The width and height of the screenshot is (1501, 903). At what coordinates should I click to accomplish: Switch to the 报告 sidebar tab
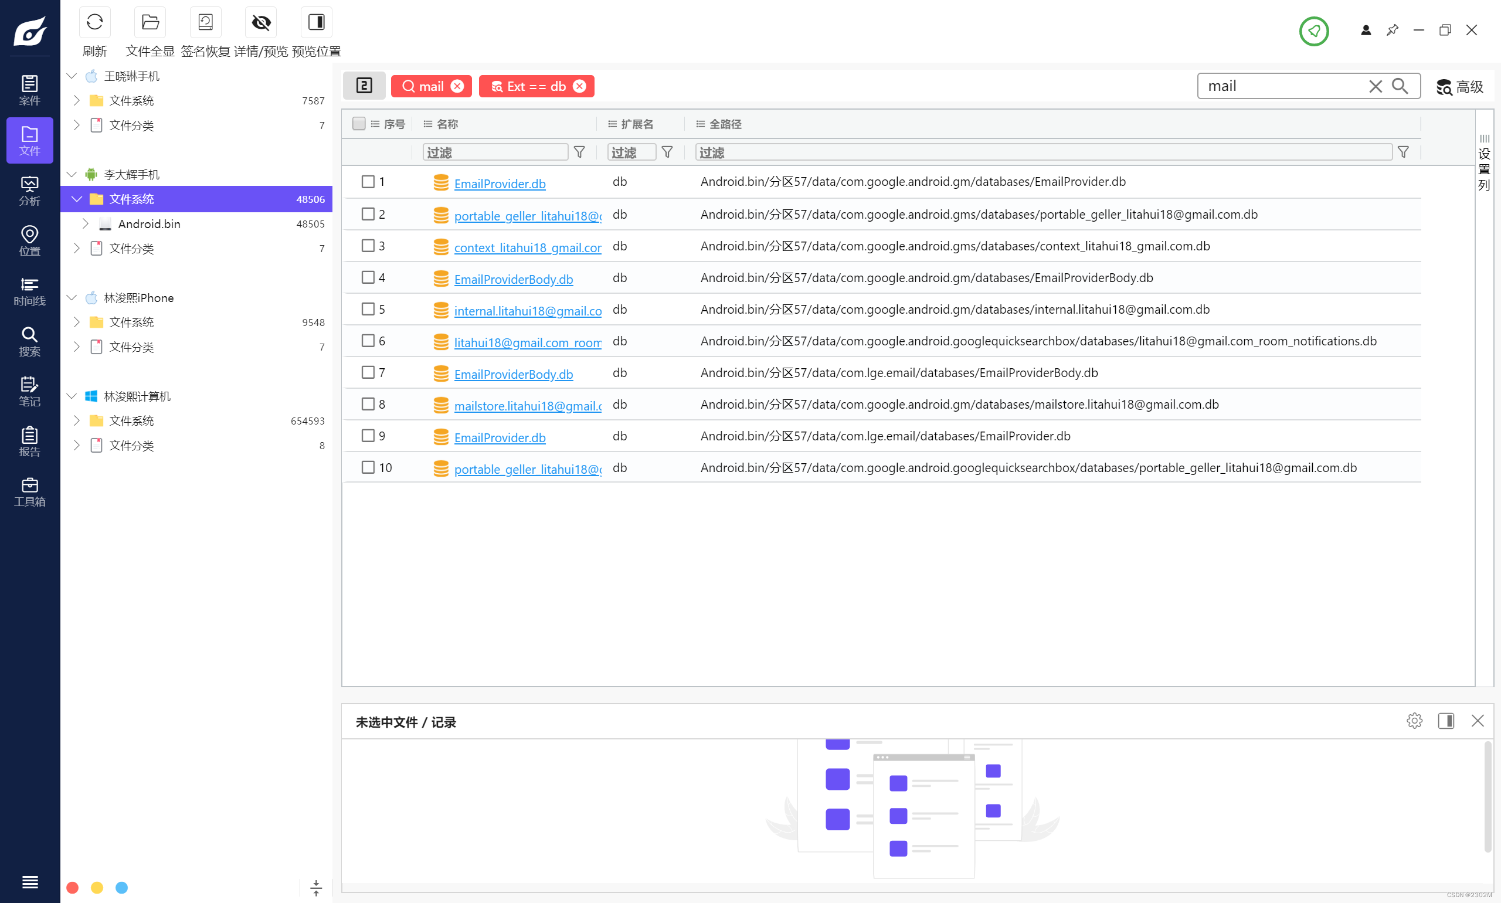29,441
